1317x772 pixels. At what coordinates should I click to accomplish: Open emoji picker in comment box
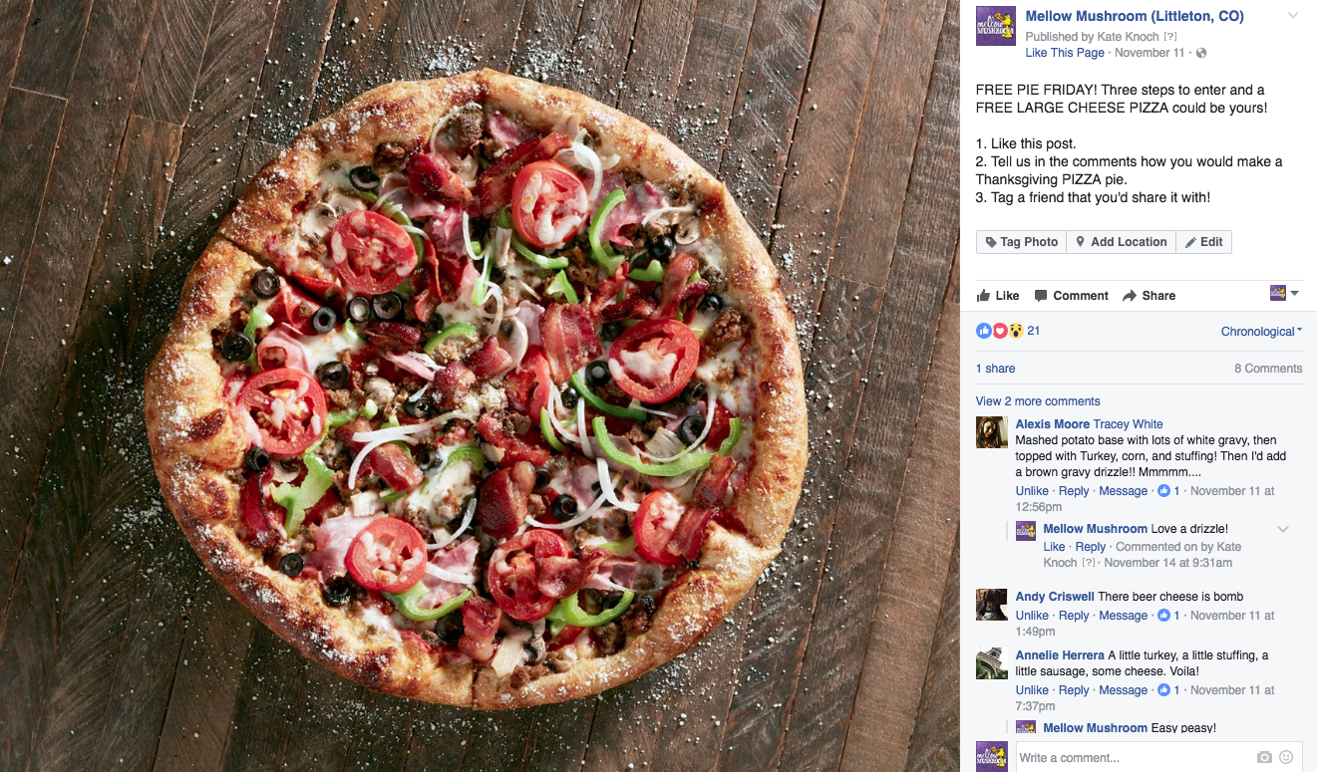point(1286,757)
